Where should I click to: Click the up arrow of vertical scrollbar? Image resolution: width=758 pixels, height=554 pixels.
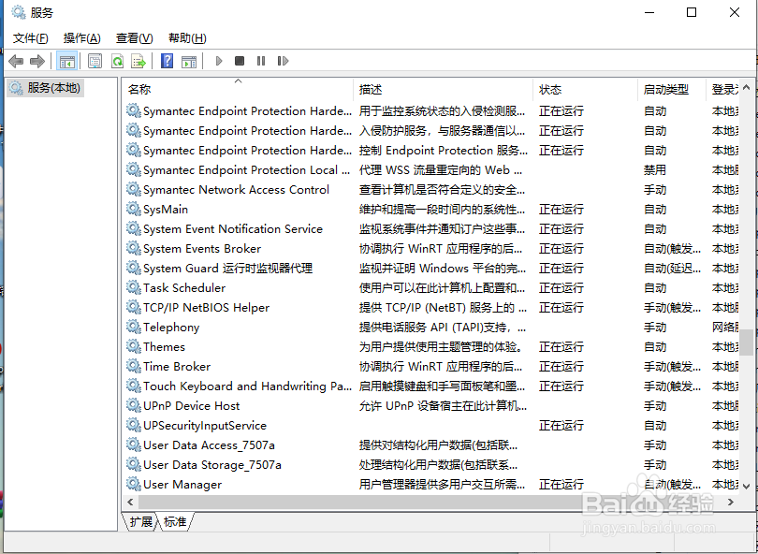click(x=747, y=88)
